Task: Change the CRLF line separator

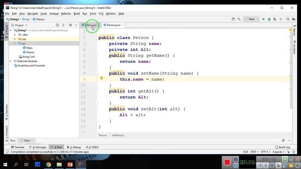Action: [254, 152]
